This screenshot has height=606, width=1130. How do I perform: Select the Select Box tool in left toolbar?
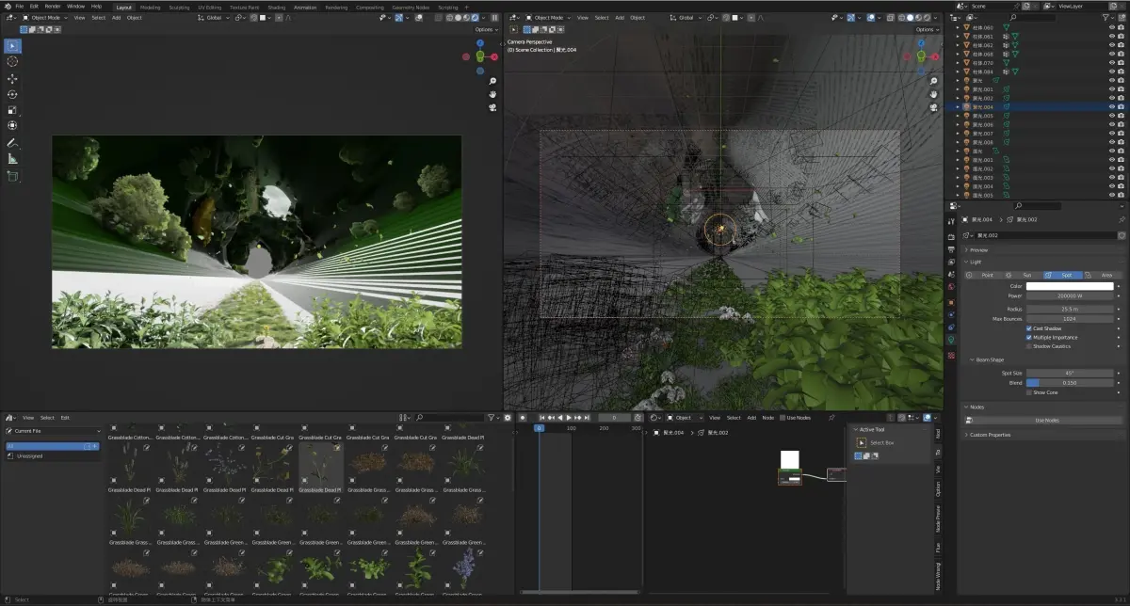point(12,46)
